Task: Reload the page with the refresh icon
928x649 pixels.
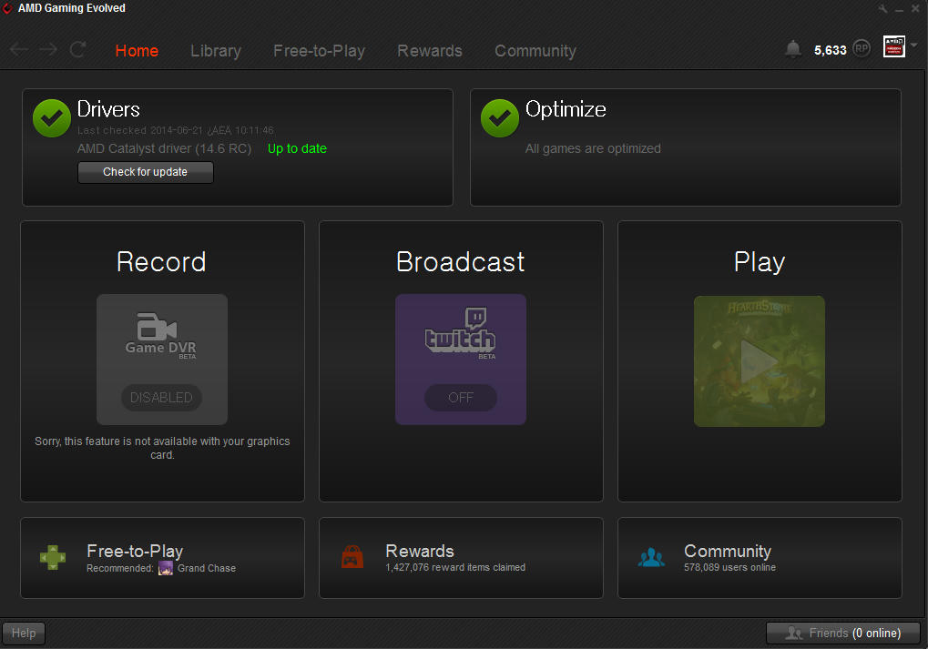Action: [x=78, y=50]
